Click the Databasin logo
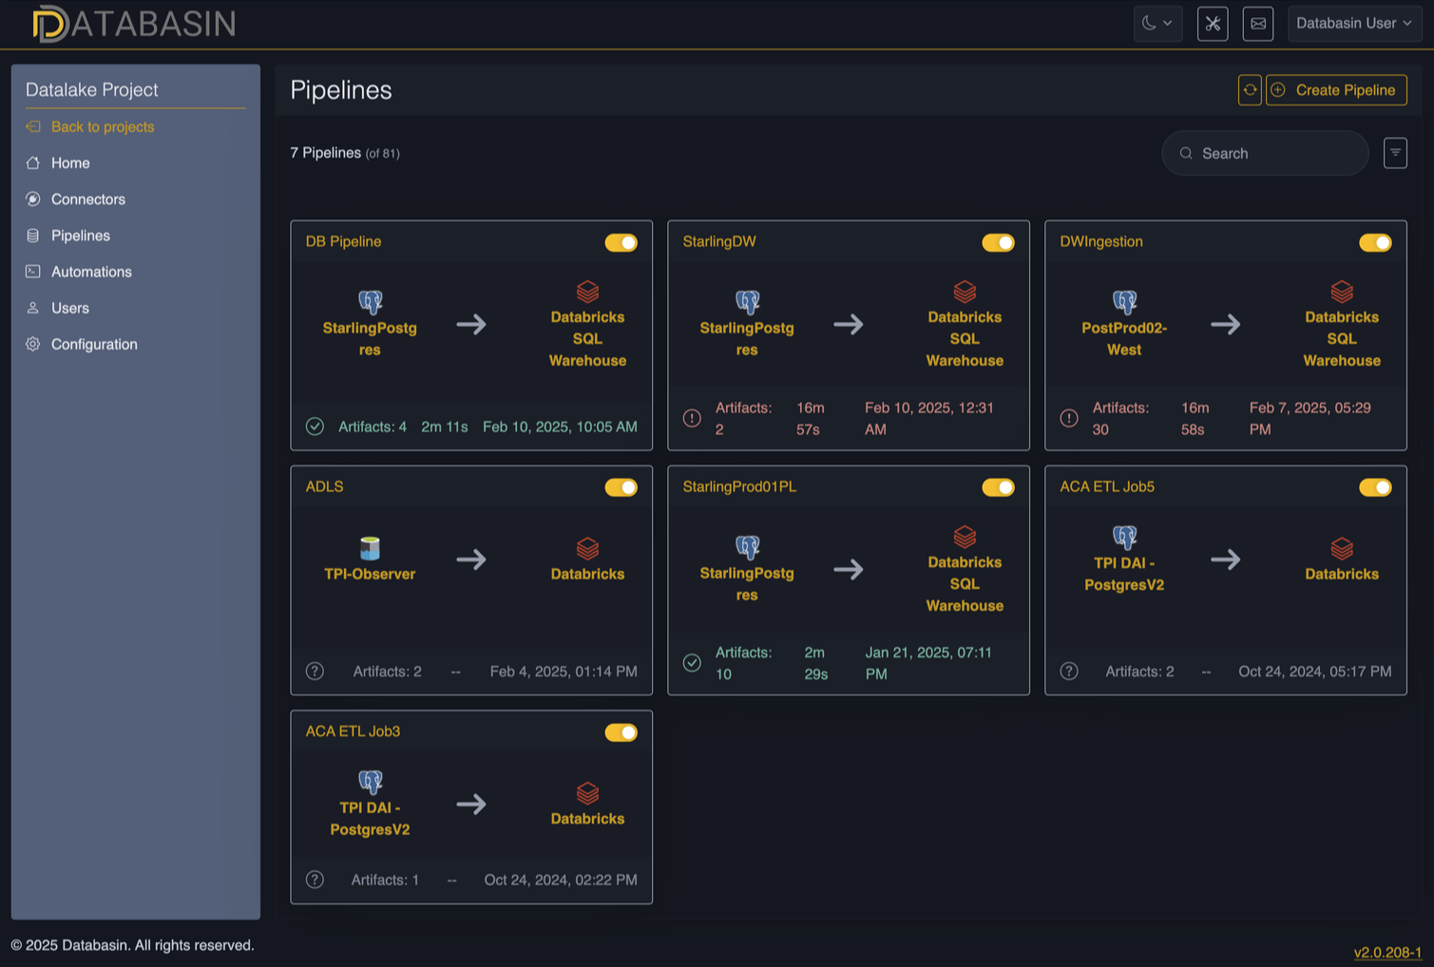Screen dimensions: 1434x967 tap(134, 24)
